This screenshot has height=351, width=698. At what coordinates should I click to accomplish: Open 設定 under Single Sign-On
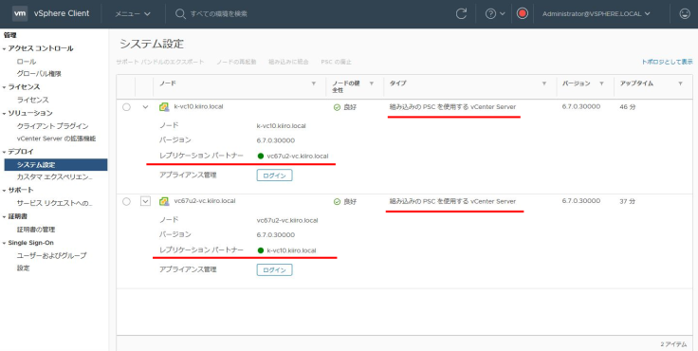[x=23, y=268]
